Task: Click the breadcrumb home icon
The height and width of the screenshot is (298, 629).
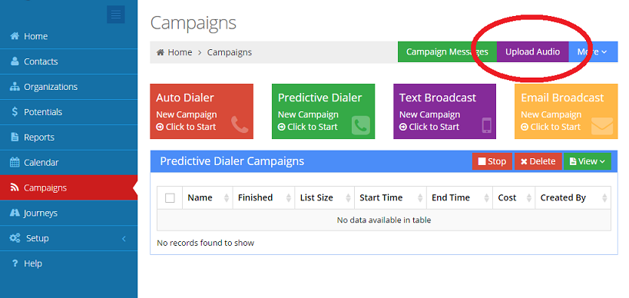Action: pos(160,52)
